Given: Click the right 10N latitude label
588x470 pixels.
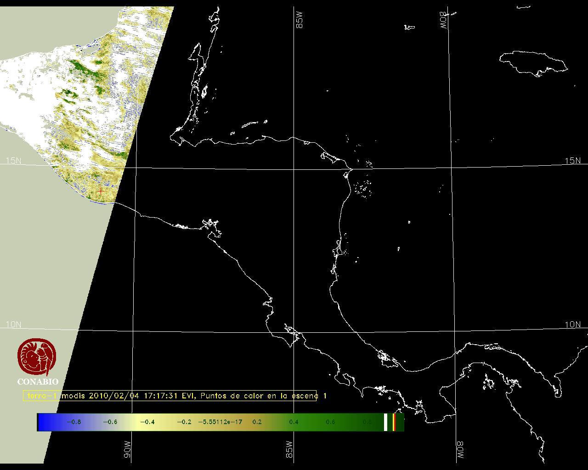Looking at the screenshot, I should point(572,325).
